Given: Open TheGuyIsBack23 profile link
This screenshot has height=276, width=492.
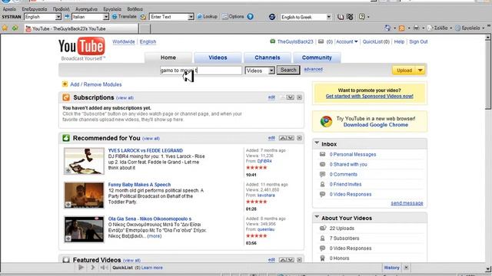Looking at the screenshot, I should coord(295,41).
